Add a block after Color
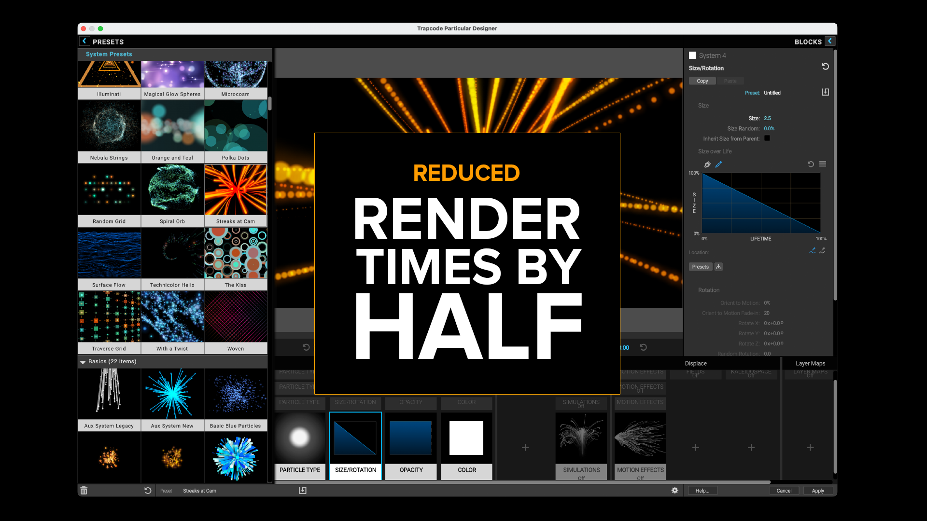This screenshot has height=521, width=927. pos(525,448)
